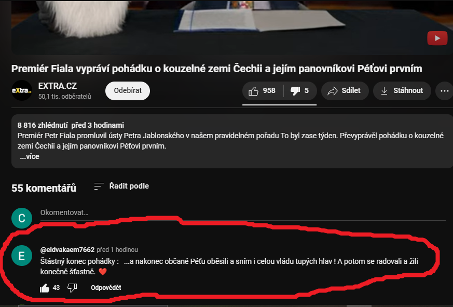The height and width of the screenshot is (307, 453).
Task: Click your green C profile avatar
Action: pyautogui.click(x=22, y=218)
